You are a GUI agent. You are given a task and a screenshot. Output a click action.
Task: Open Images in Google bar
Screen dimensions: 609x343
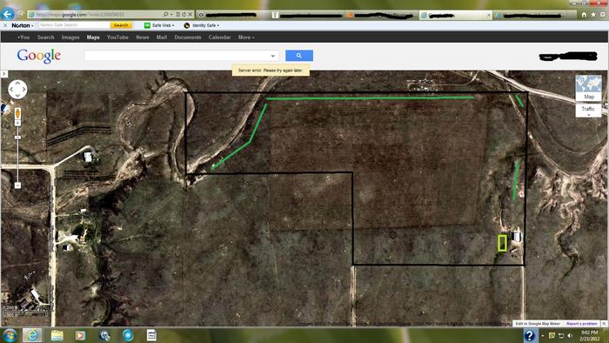70,37
